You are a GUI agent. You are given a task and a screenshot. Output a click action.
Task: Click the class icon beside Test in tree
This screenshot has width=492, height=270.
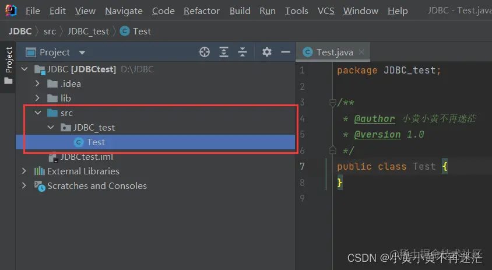pos(79,142)
